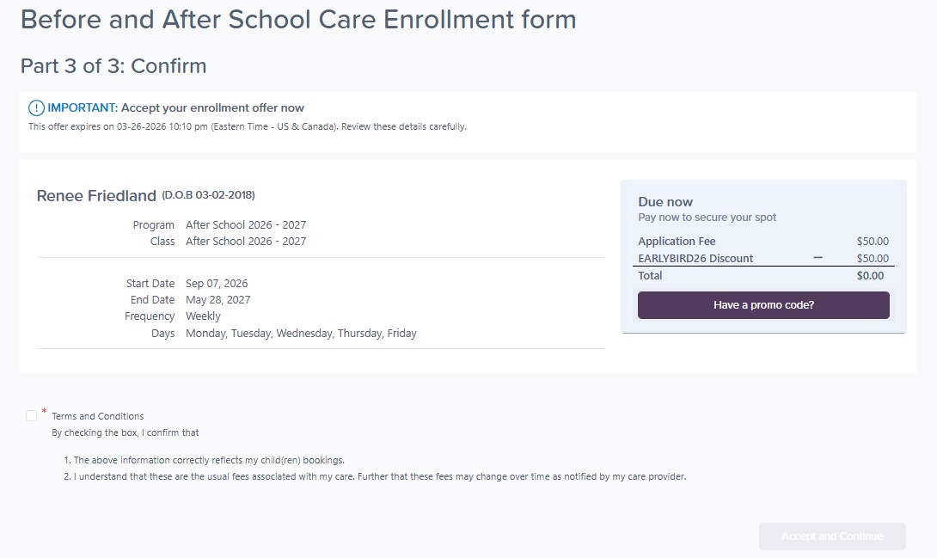Click the IMPORTANT alert info icon

36,108
